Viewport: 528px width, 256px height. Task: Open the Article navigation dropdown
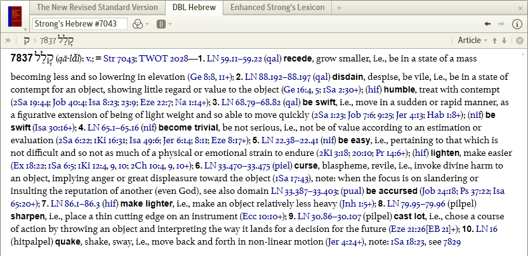coord(472,41)
